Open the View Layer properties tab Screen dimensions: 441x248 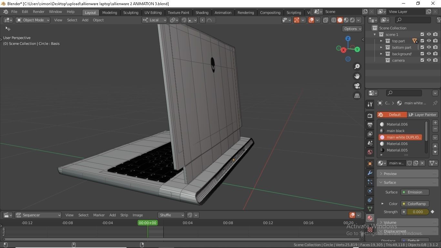click(x=370, y=134)
